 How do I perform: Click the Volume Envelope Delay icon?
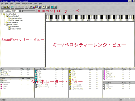pos(36,71)
